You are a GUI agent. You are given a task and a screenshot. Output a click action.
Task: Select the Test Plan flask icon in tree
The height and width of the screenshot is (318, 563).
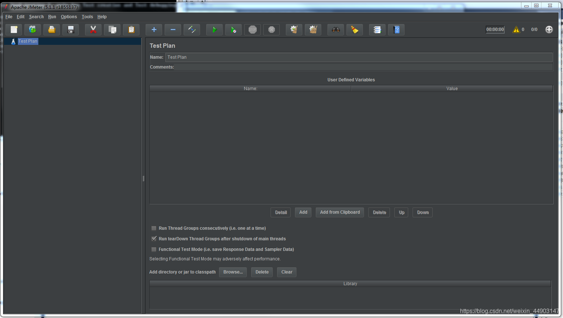click(13, 42)
